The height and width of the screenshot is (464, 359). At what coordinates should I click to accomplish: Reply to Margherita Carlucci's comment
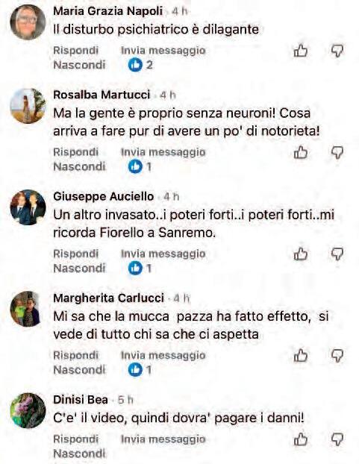(x=76, y=355)
